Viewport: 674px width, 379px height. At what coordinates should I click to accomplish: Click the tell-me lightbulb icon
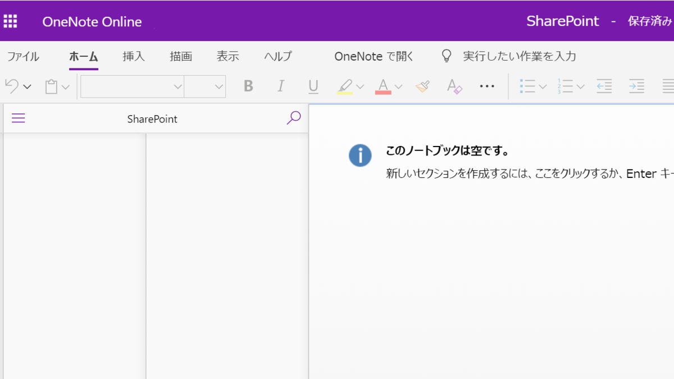coord(447,56)
